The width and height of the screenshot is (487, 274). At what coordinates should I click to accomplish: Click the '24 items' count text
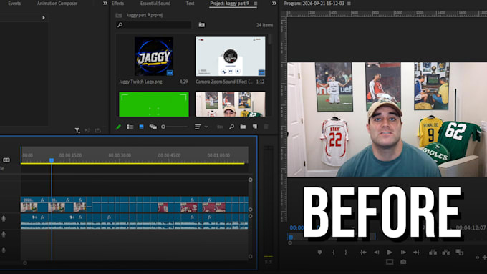[264, 25]
